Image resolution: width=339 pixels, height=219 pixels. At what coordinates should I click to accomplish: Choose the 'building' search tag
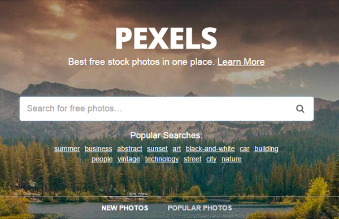(x=266, y=149)
